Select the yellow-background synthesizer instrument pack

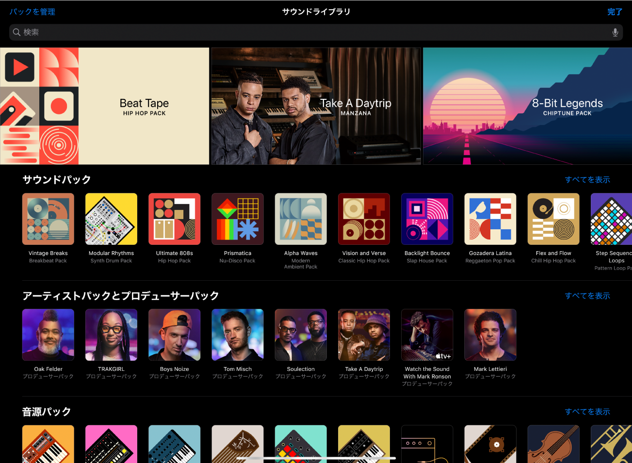coord(364,444)
